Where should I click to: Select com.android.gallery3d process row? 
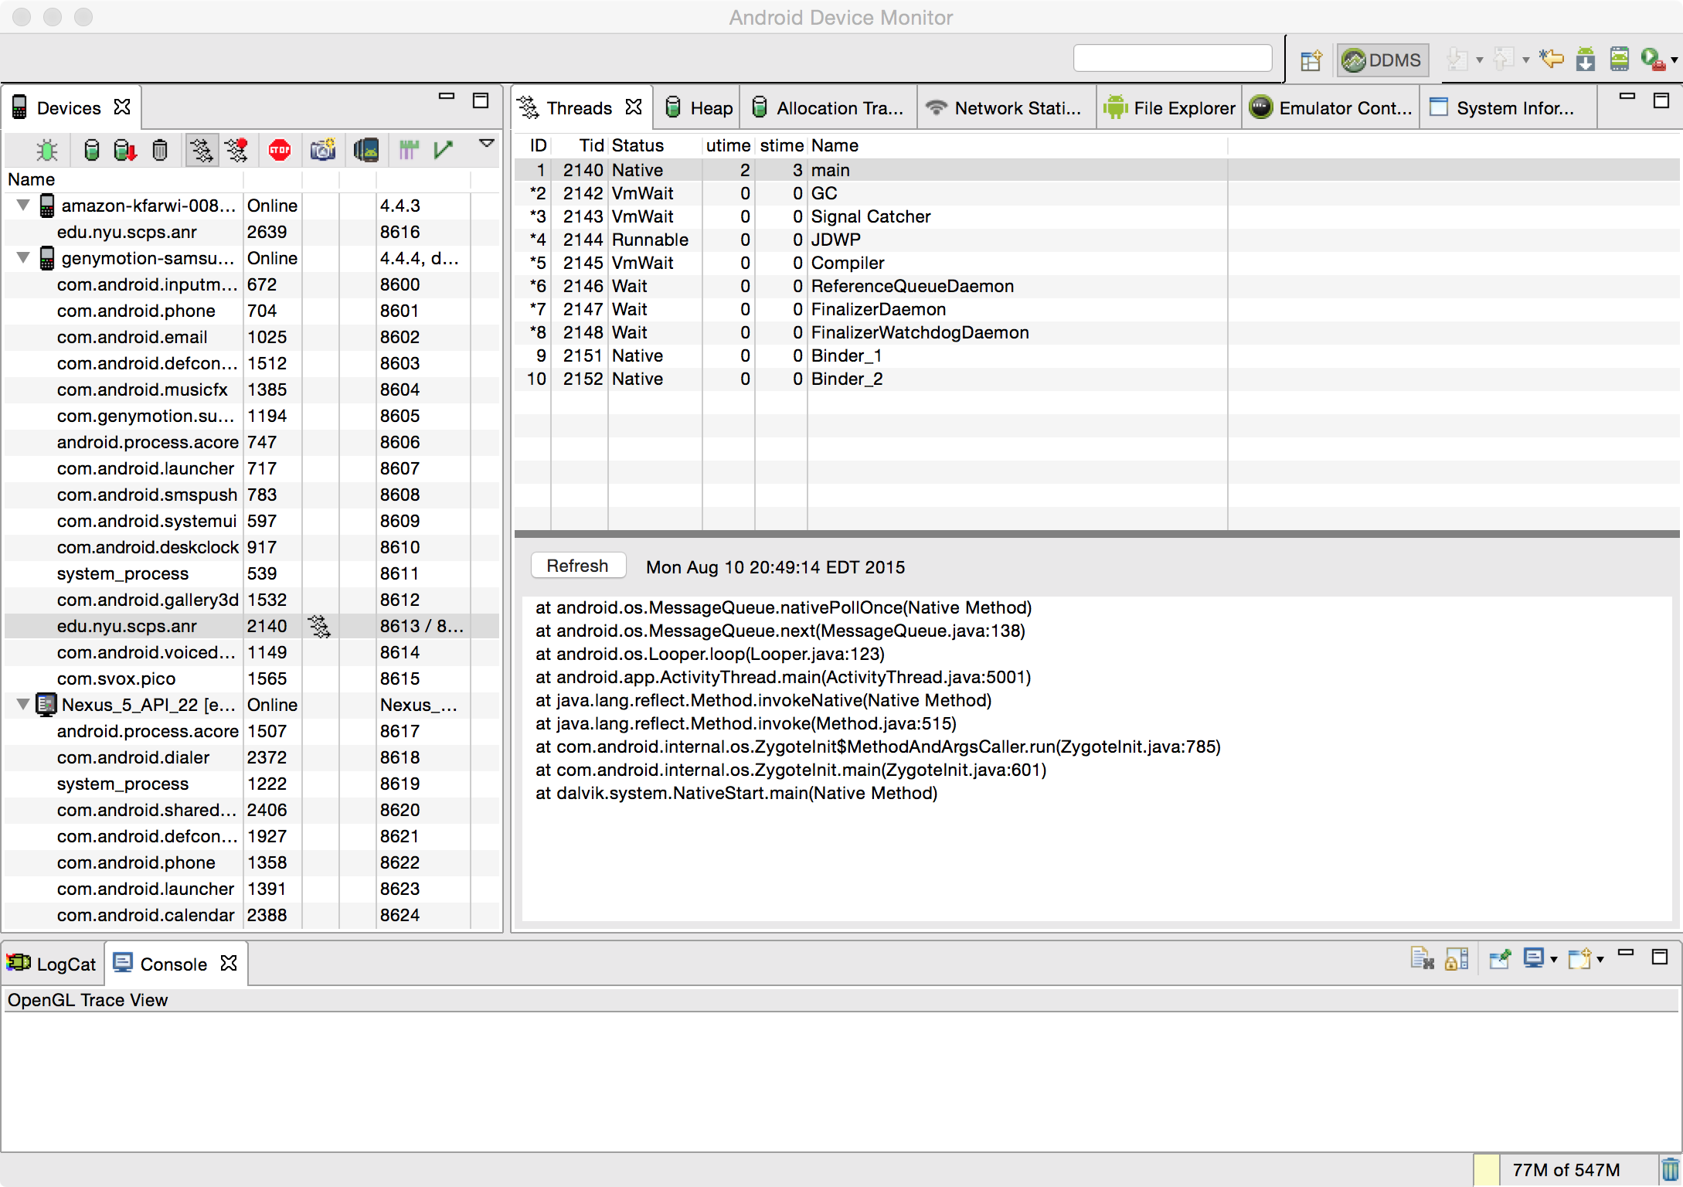pyautogui.click(x=252, y=600)
